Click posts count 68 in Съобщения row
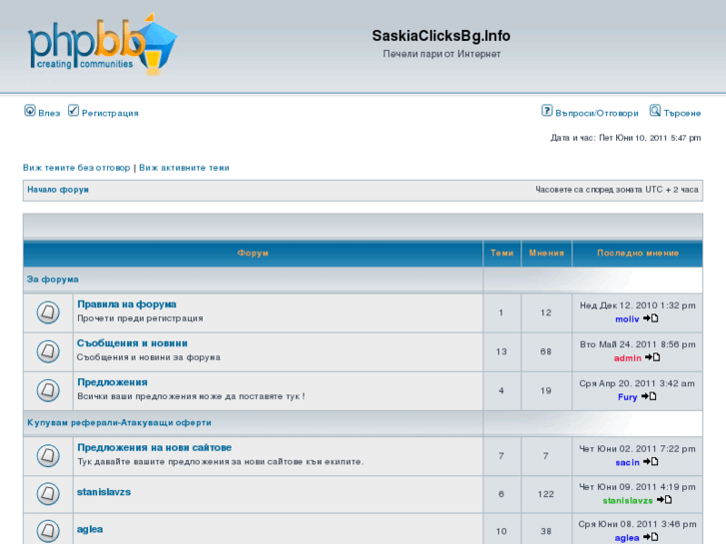The height and width of the screenshot is (544, 726). [x=546, y=352]
